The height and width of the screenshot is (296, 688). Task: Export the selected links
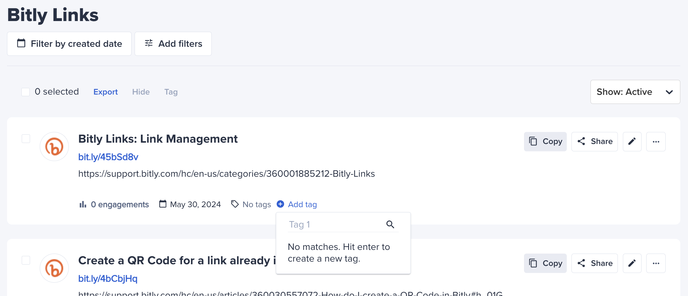[x=106, y=92]
